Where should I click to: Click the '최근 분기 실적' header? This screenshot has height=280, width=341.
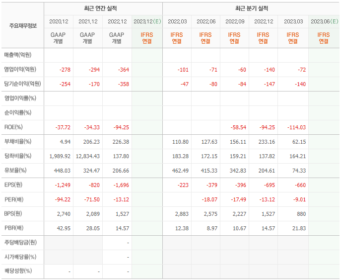pyautogui.click(x=251, y=8)
